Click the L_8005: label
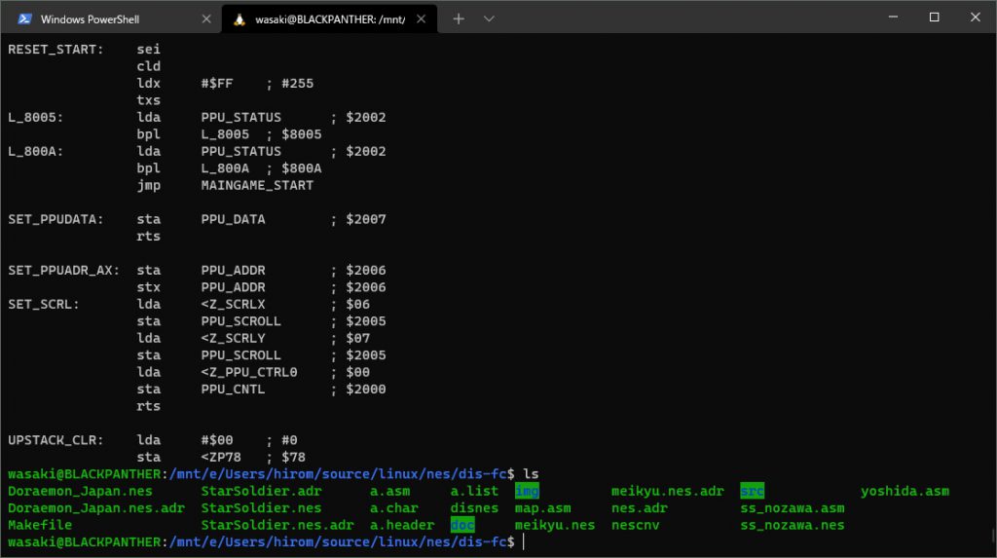The height and width of the screenshot is (558, 997). [36, 118]
